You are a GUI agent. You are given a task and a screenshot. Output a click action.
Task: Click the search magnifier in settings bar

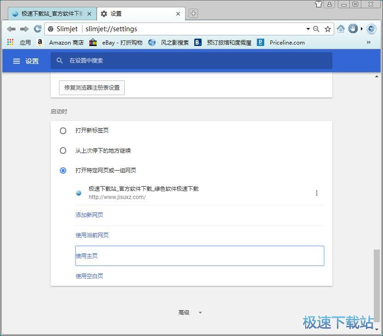[x=59, y=61]
